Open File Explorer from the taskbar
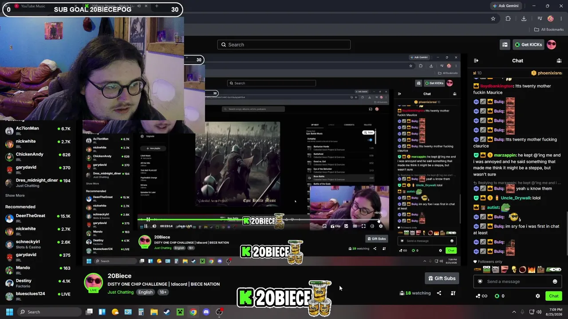Screen dimensions: 568x319 click(154, 312)
